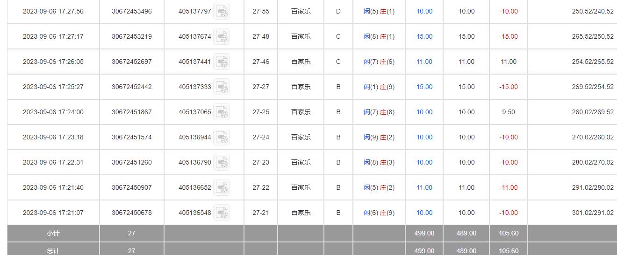Select blue 11.00 amount in 17:21:40 row
The image size is (617, 255).
tap(424, 187)
